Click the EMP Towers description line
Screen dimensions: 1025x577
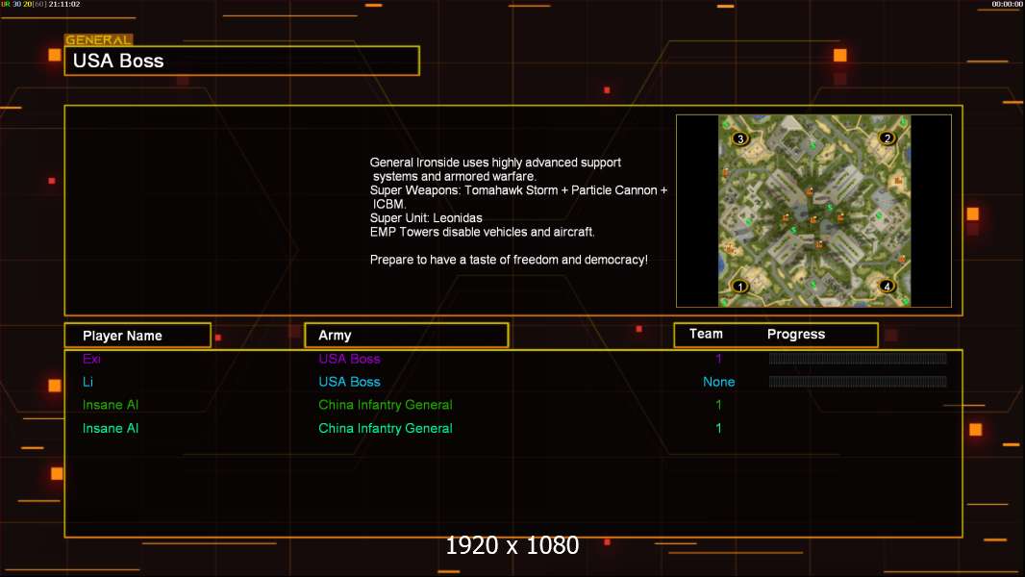click(482, 232)
